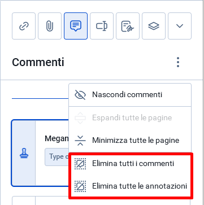Select the Comments speech bubble panel

pyautogui.click(x=76, y=26)
